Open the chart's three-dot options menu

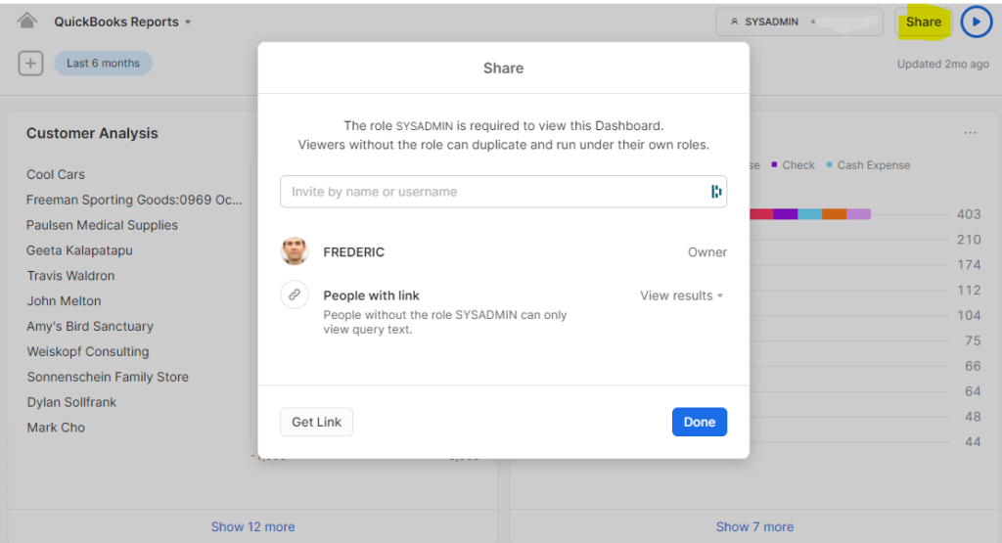coord(970,133)
